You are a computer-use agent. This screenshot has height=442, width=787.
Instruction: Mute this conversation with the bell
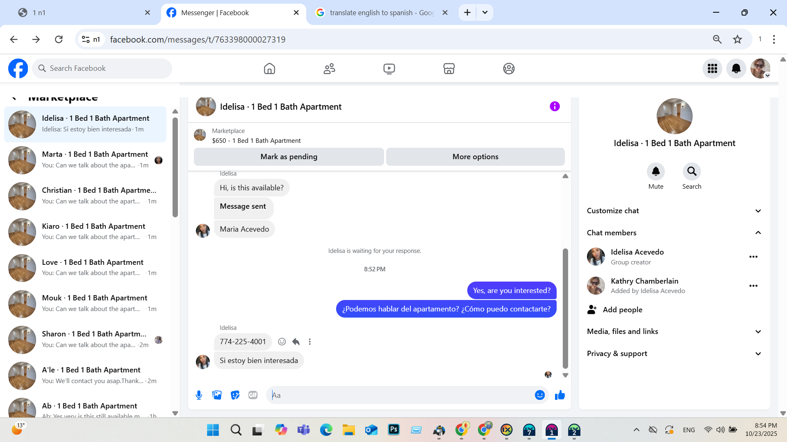(x=655, y=171)
